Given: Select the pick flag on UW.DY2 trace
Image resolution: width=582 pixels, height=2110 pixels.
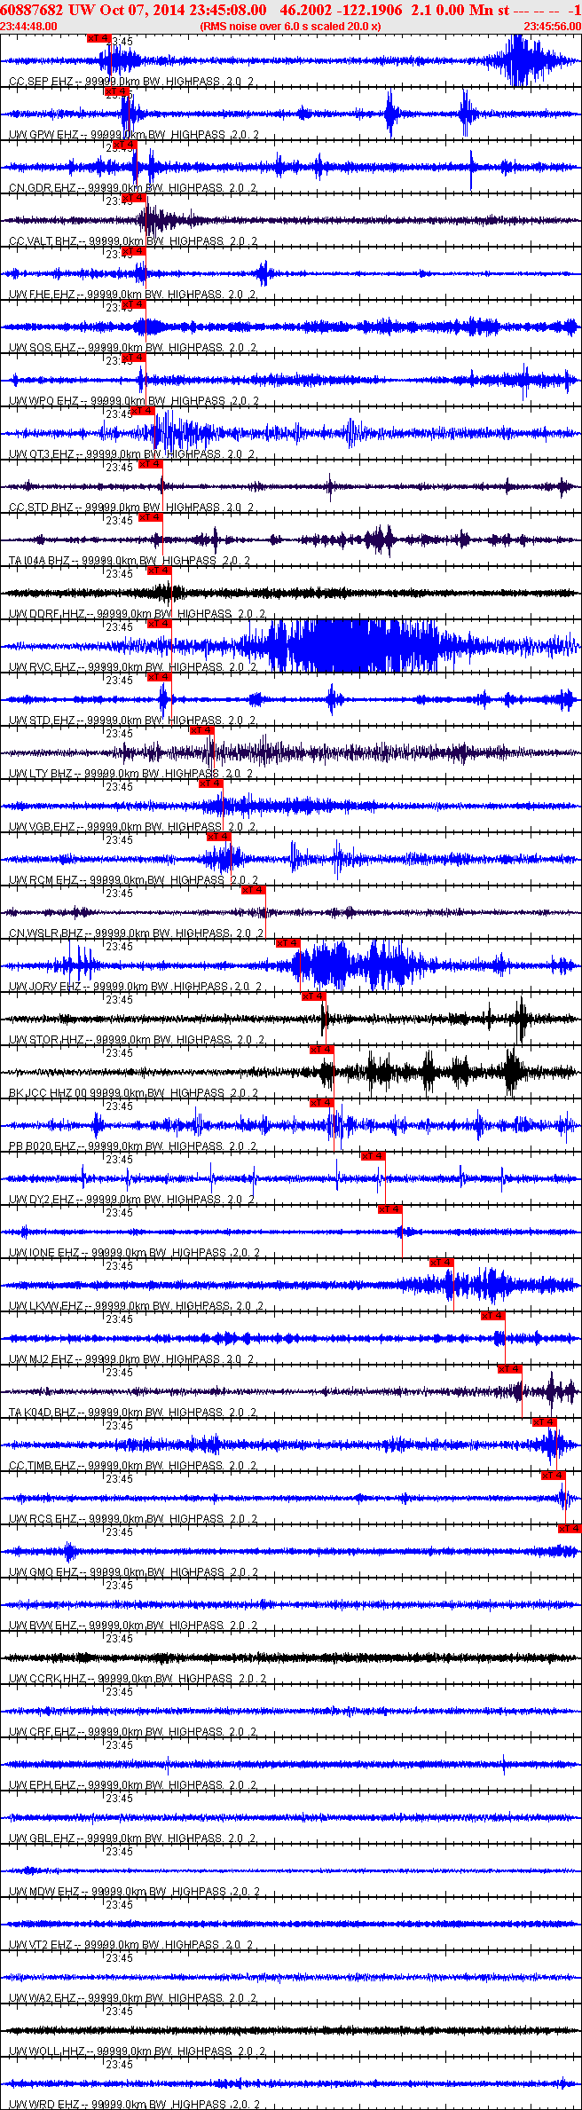Looking at the screenshot, I should coord(373,1156).
